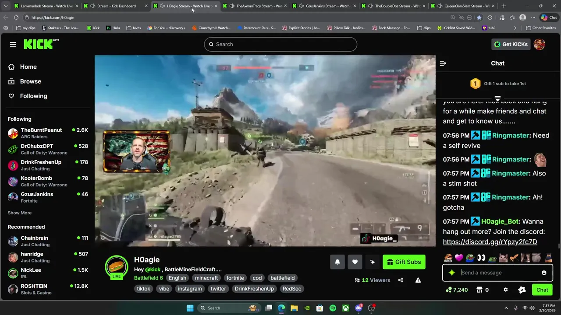
Task: Reload the page
Action: click(x=16, y=17)
